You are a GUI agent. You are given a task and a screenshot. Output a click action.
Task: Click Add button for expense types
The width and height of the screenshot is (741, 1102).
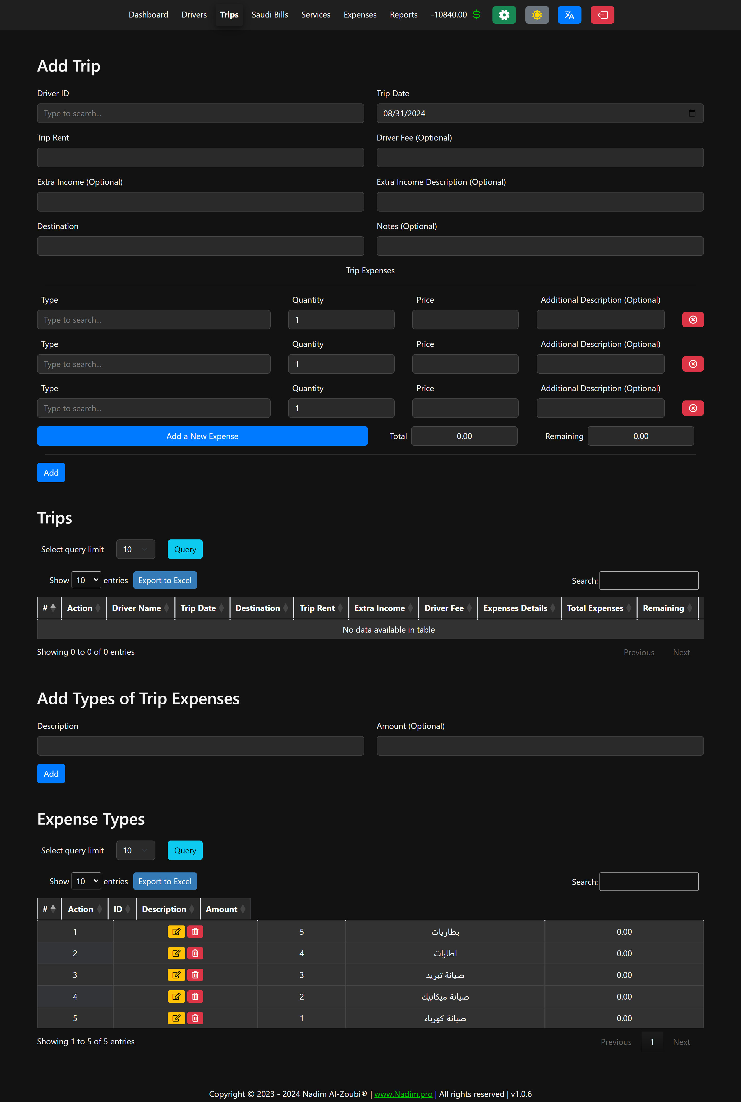tap(51, 774)
